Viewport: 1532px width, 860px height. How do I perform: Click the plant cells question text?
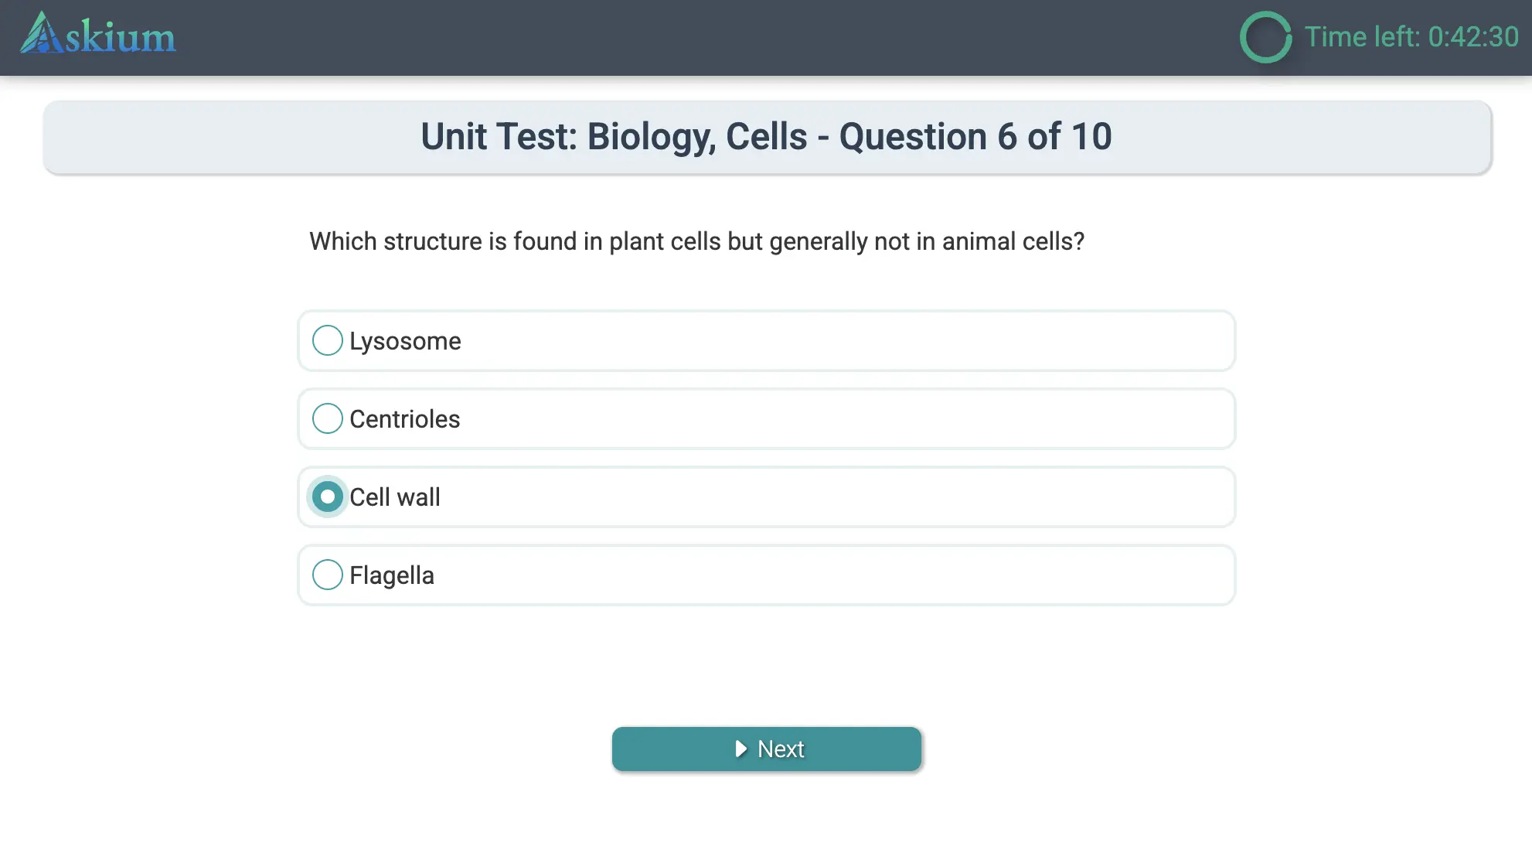[696, 241]
